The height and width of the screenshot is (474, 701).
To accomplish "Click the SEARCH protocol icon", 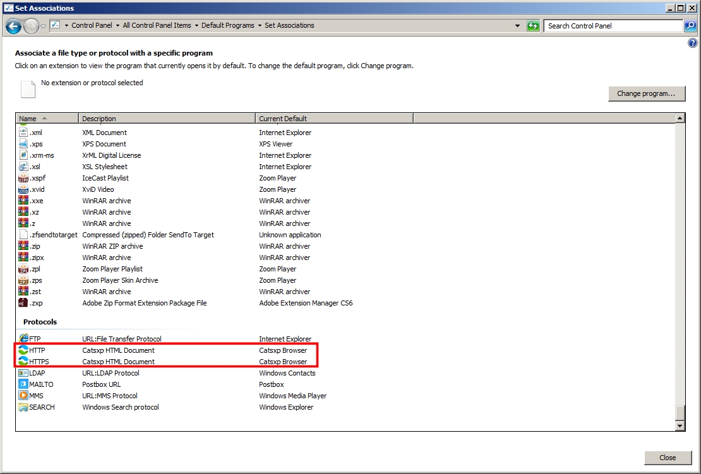I will pos(23,407).
